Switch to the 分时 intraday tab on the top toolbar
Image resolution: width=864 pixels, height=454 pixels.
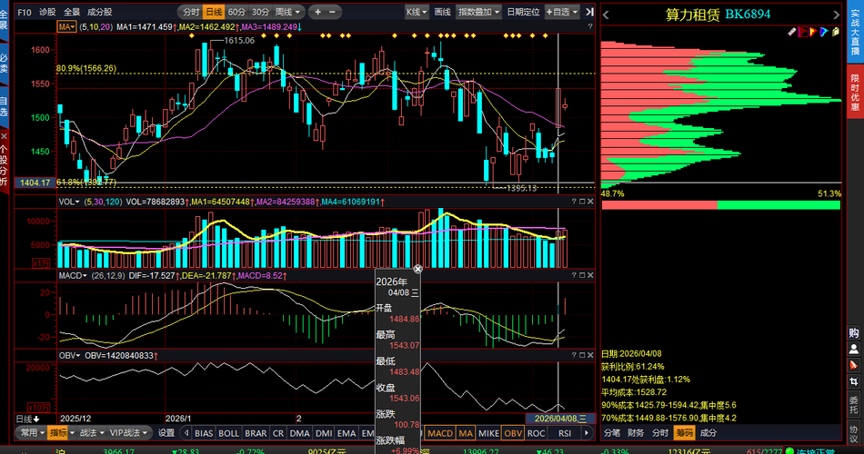coord(191,12)
